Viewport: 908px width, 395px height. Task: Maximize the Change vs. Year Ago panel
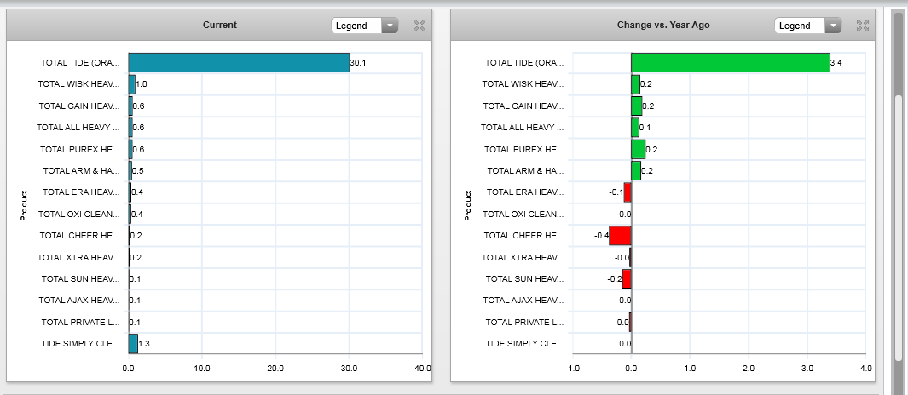point(862,26)
